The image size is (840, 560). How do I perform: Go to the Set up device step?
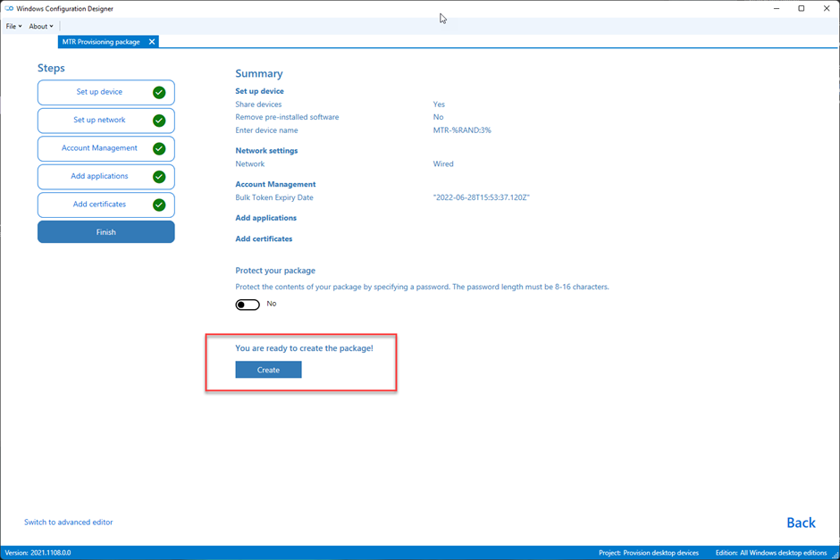(106, 93)
